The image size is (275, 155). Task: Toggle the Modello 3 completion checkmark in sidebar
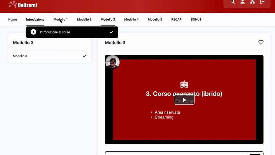coord(85,56)
